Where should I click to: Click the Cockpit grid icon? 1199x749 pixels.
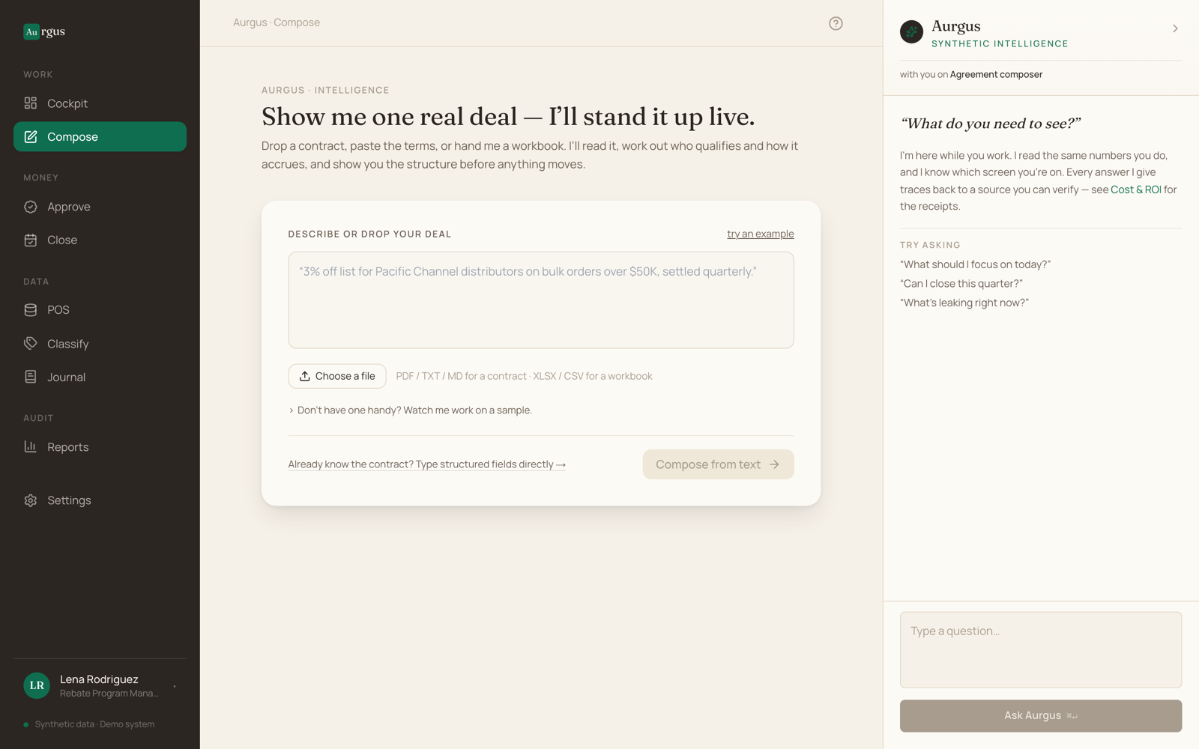[31, 103]
